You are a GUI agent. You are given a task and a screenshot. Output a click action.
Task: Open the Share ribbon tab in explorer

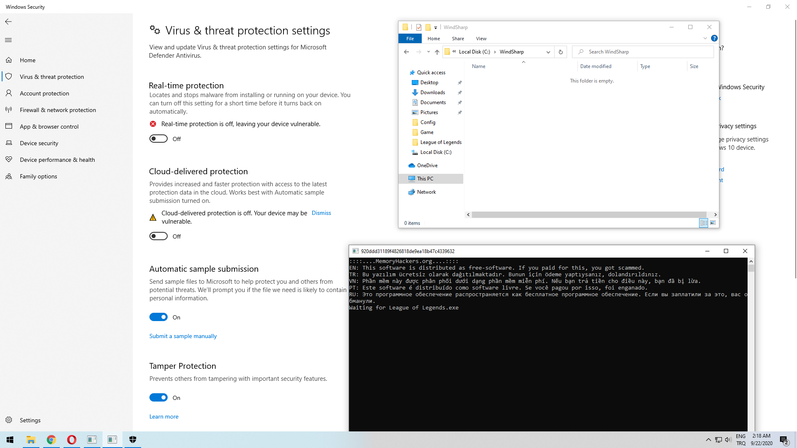click(x=458, y=39)
